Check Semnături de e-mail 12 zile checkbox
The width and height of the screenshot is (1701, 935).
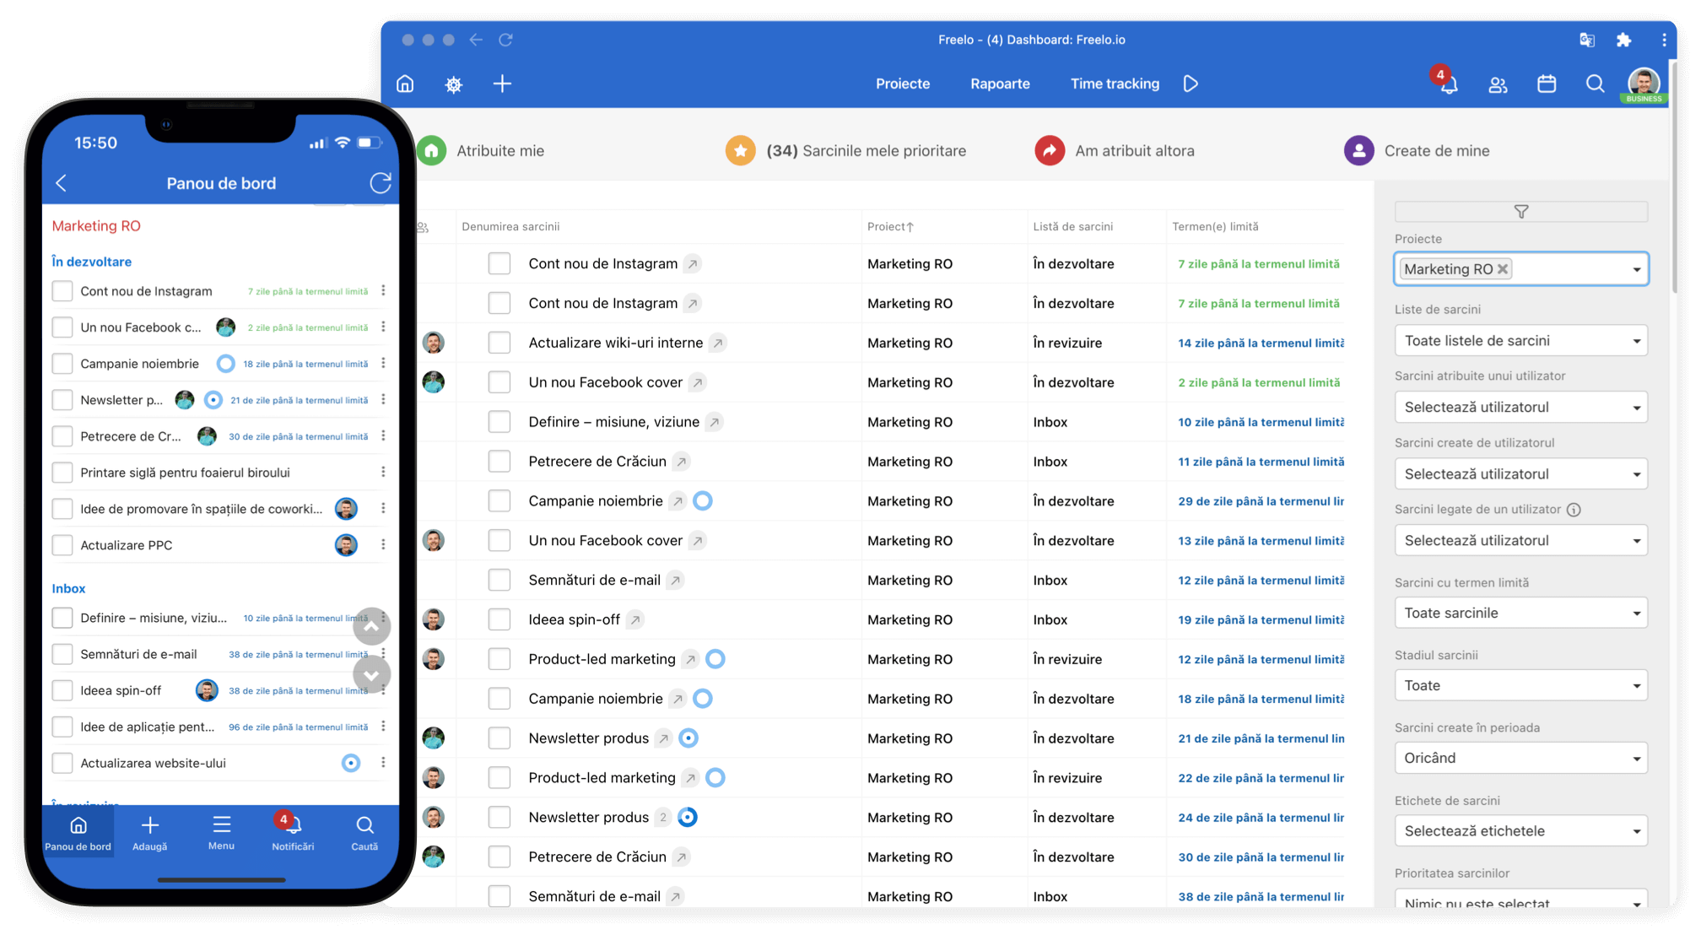[499, 580]
